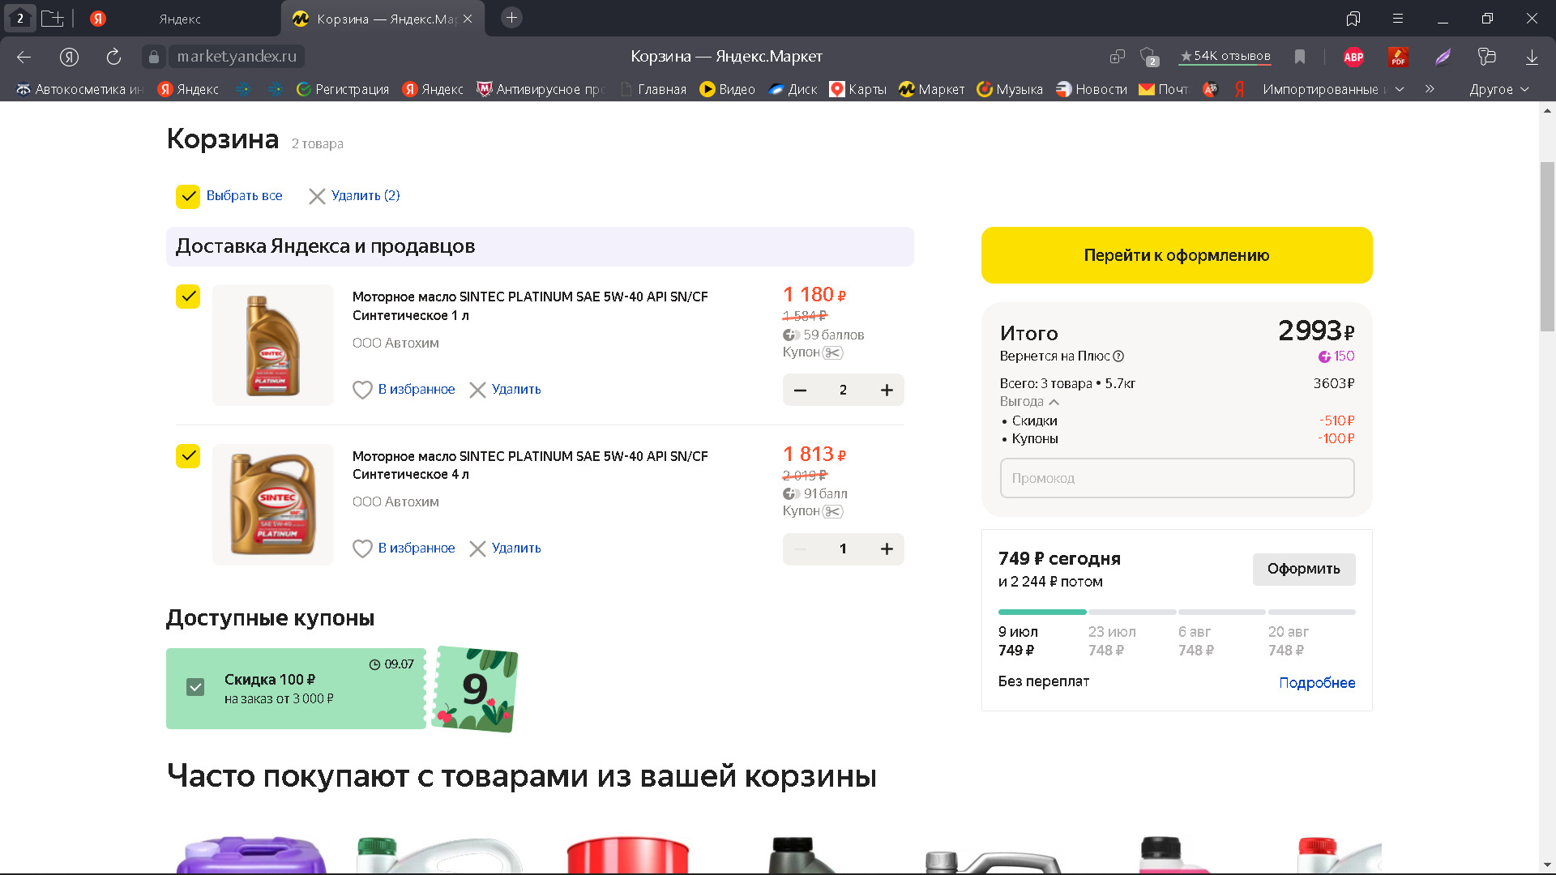Open the 1 л SINTEC oil thumbnail
Screen dimensions: 1556x875
273,345
